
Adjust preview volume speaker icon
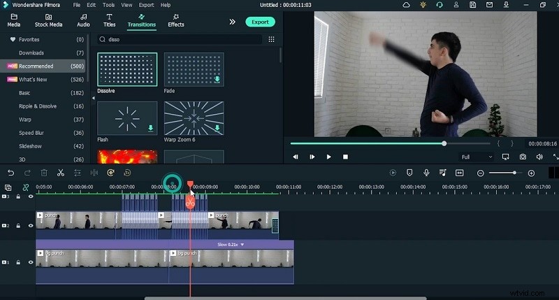[x=539, y=157]
